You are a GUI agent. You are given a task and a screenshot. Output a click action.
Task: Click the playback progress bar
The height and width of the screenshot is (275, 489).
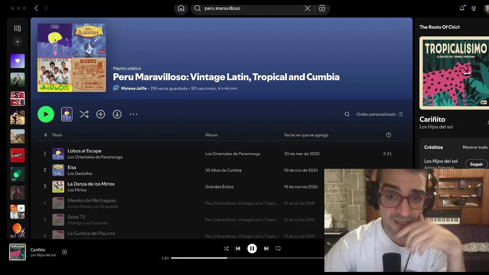click(248, 258)
